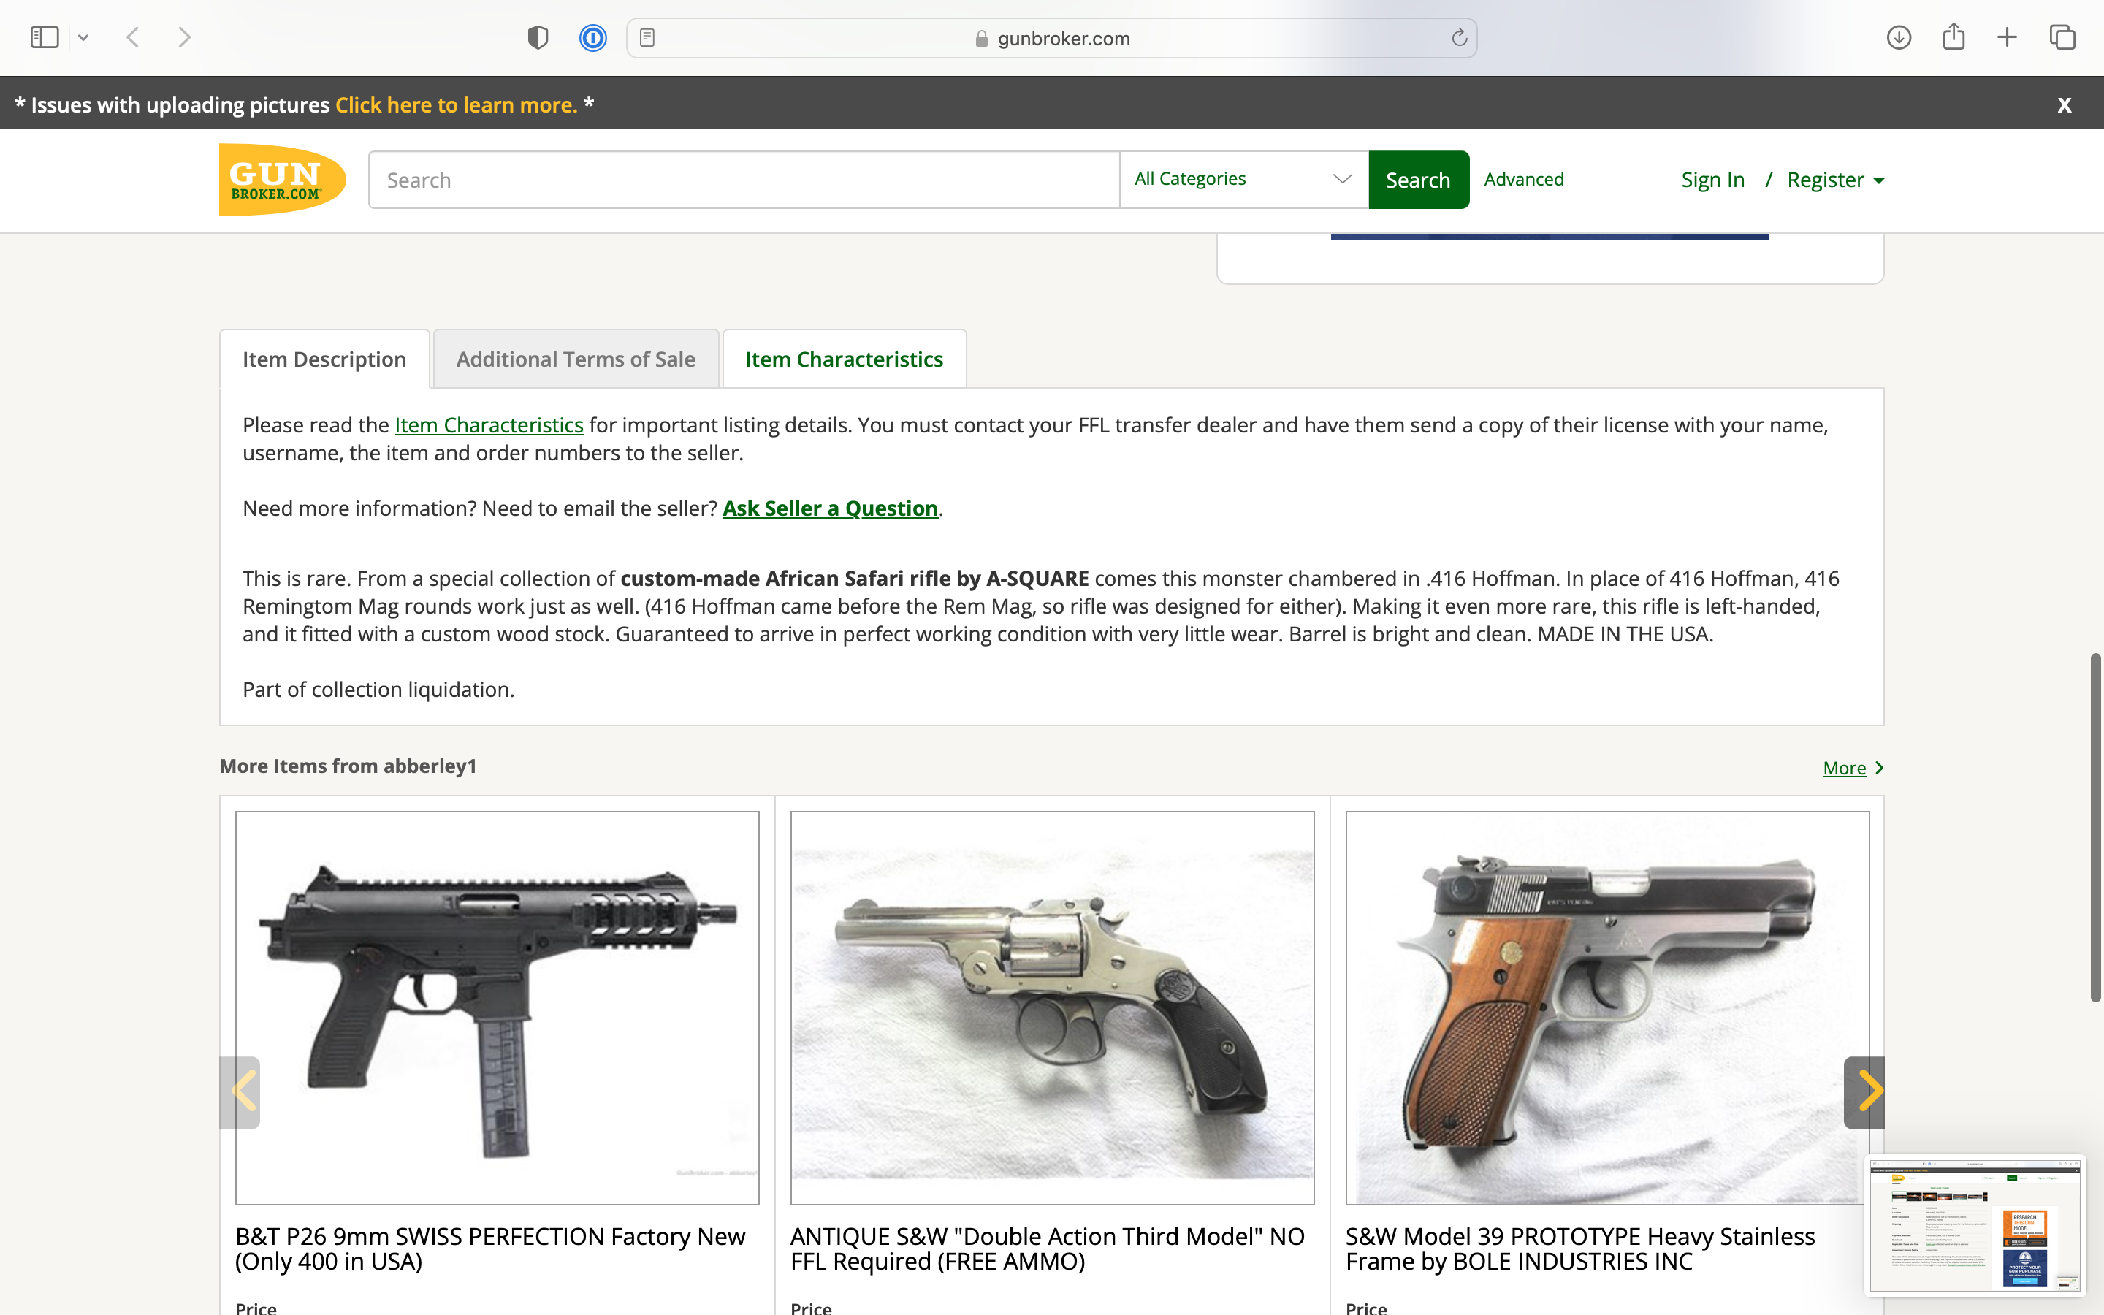The width and height of the screenshot is (2104, 1315).
Task: Open the screenshot preview thumbnail
Action: (x=1975, y=1225)
